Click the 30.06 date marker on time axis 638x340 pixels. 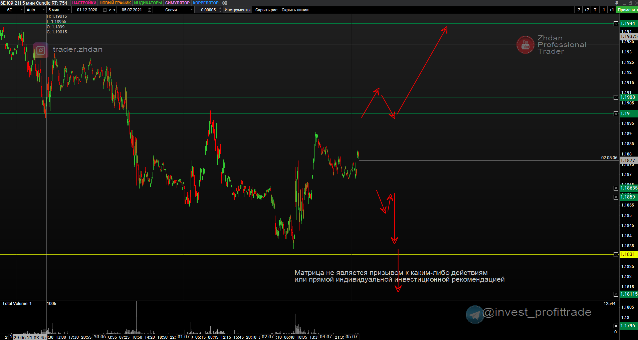tap(100, 337)
